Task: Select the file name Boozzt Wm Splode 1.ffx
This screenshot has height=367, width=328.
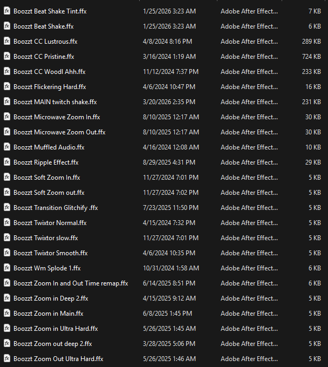Action: [x=47, y=268]
